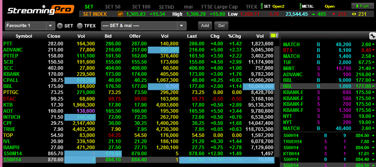Click PTT bid price 286.00
The image size is (376, 167).
pos(113,44)
